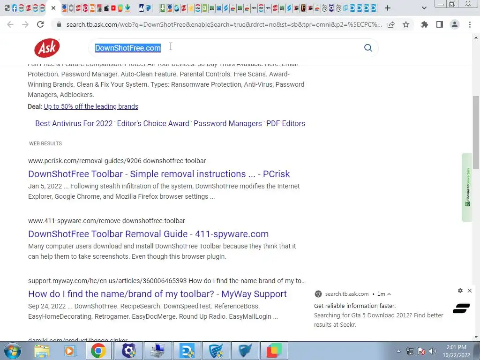This screenshot has height=360, width=480.
Task: Reload the page
Action: pyautogui.click(x=40, y=24)
